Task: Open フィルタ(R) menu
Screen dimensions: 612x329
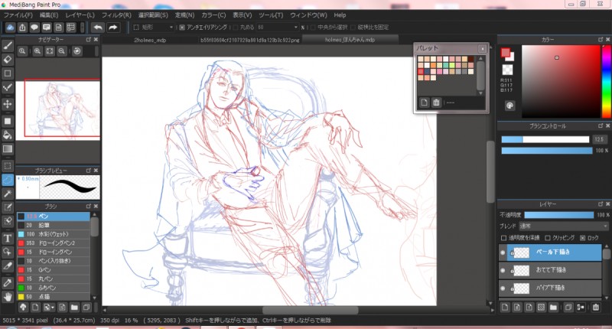Action: (116, 15)
